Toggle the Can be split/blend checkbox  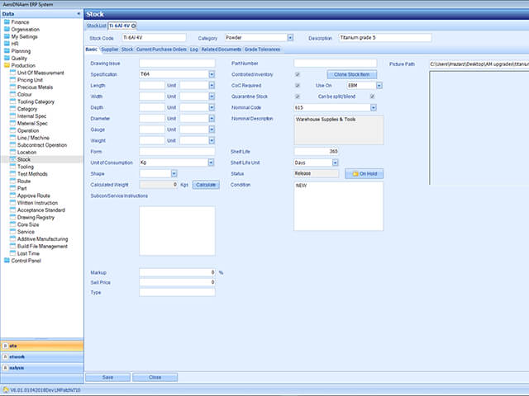point(373,97)
